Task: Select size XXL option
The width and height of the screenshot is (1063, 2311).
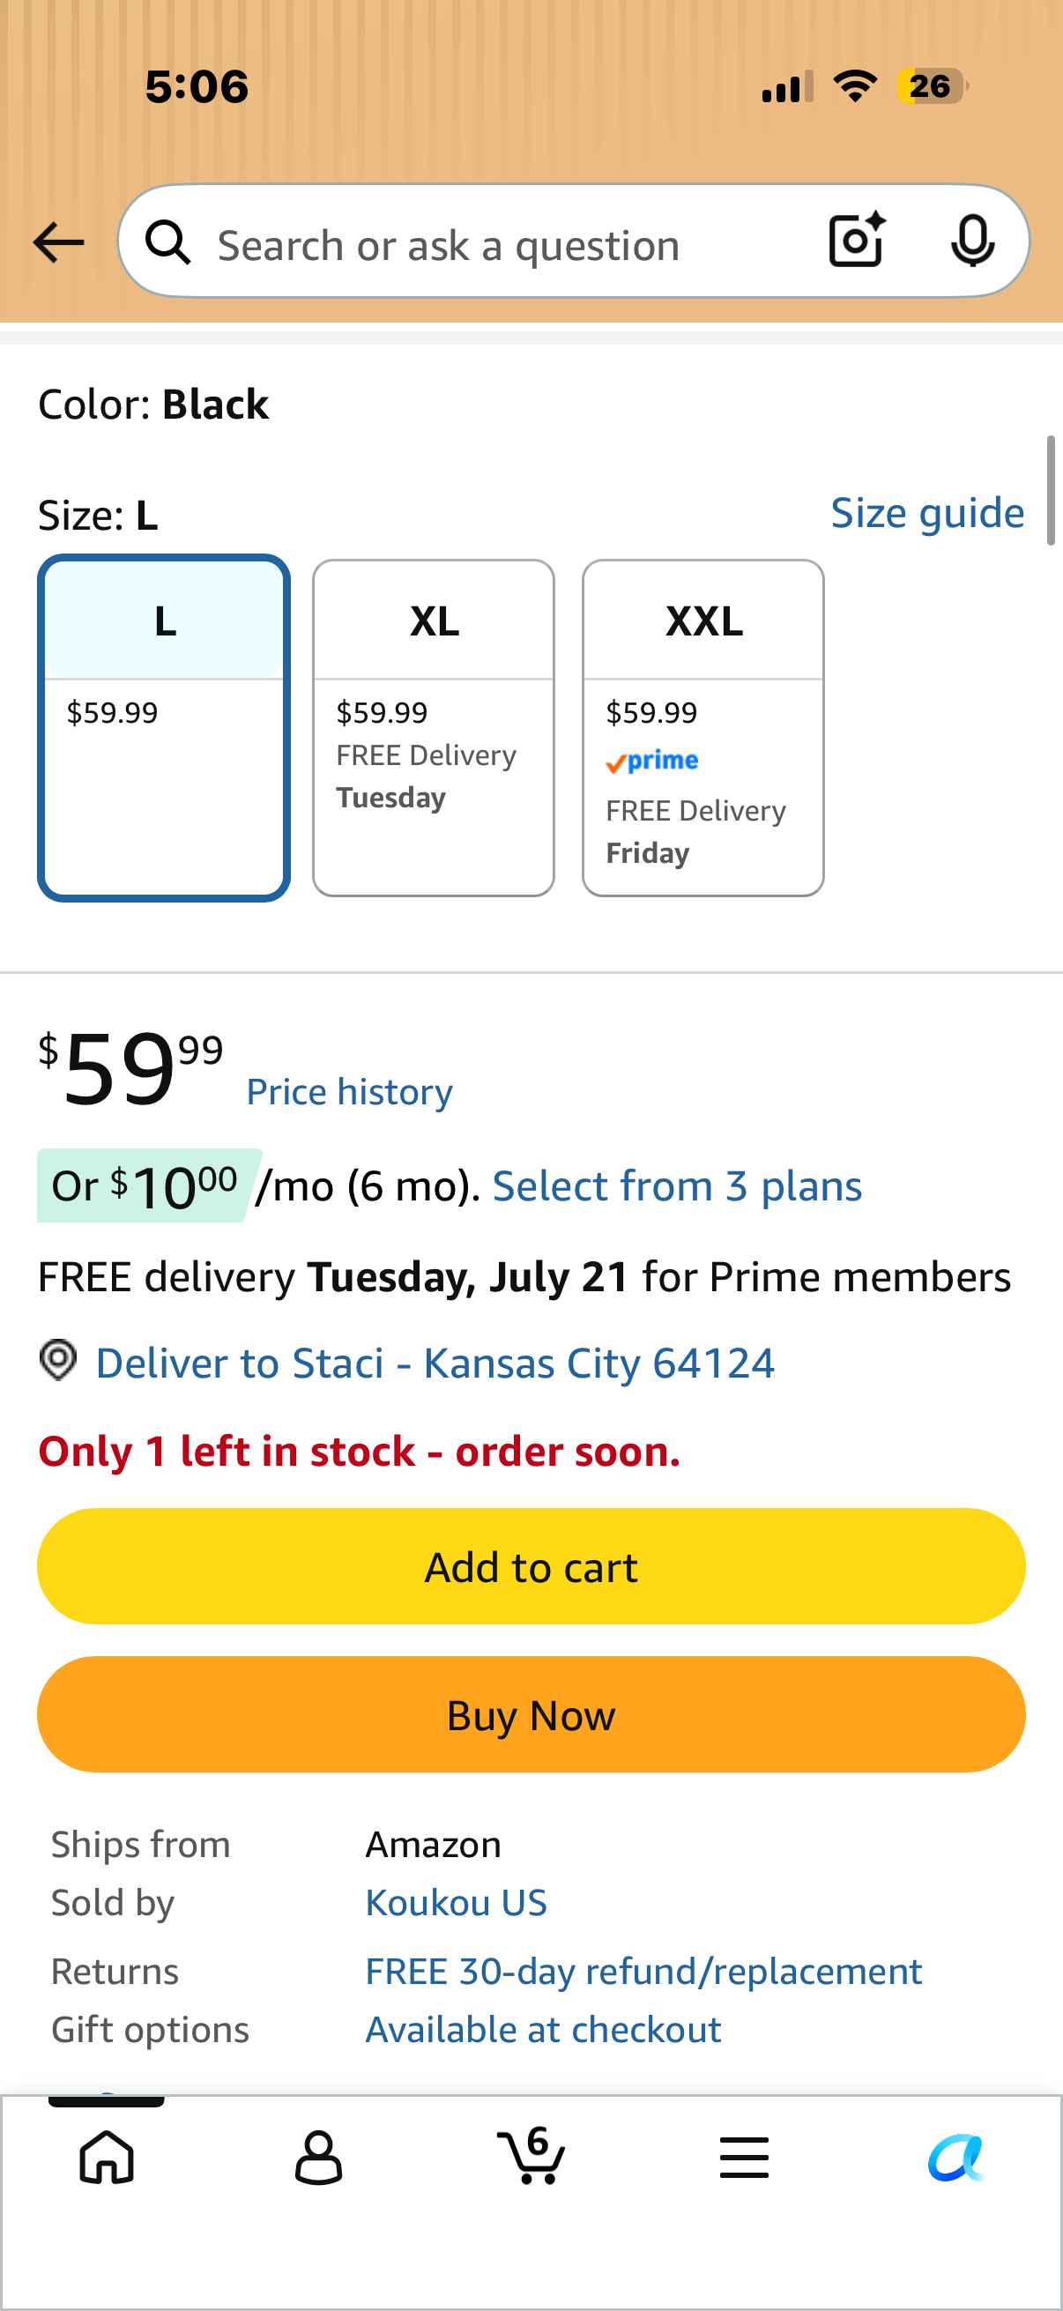Action: (703, 727)
